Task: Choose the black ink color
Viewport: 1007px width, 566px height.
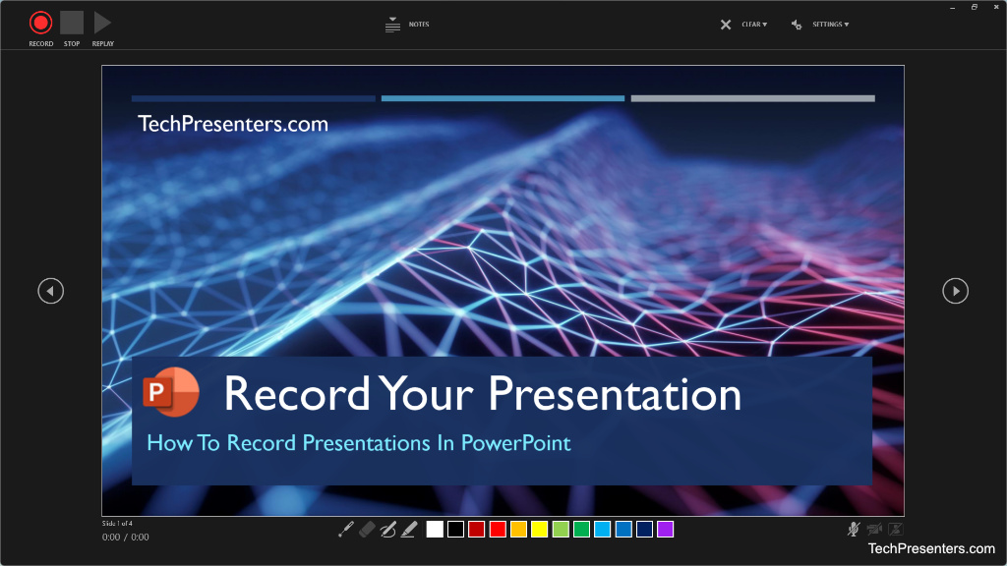Action: click(455, 530)
